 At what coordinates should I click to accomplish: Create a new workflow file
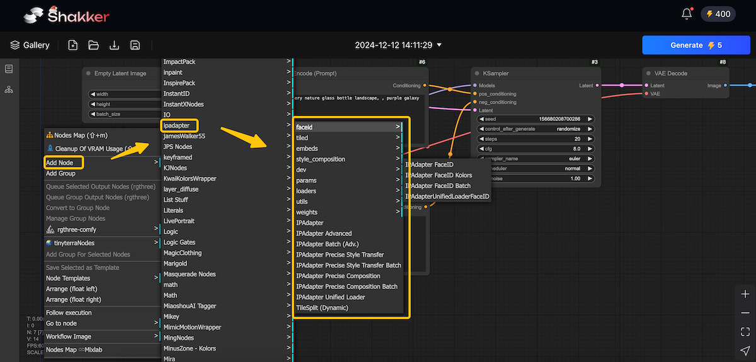(x=73, y=45)
